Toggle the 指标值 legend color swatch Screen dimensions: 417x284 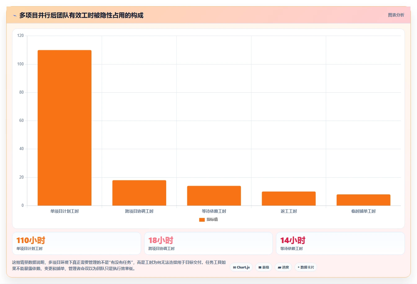[202, 220]
